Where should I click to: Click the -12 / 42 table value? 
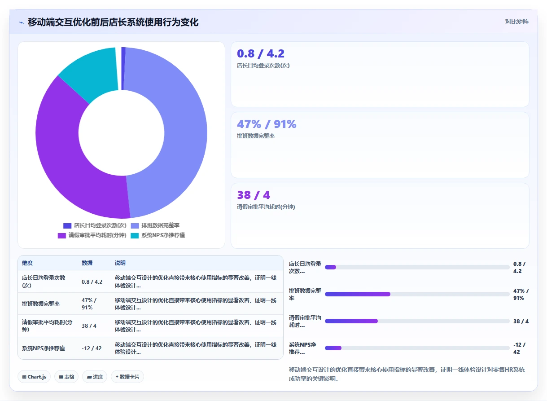[92, 348]
